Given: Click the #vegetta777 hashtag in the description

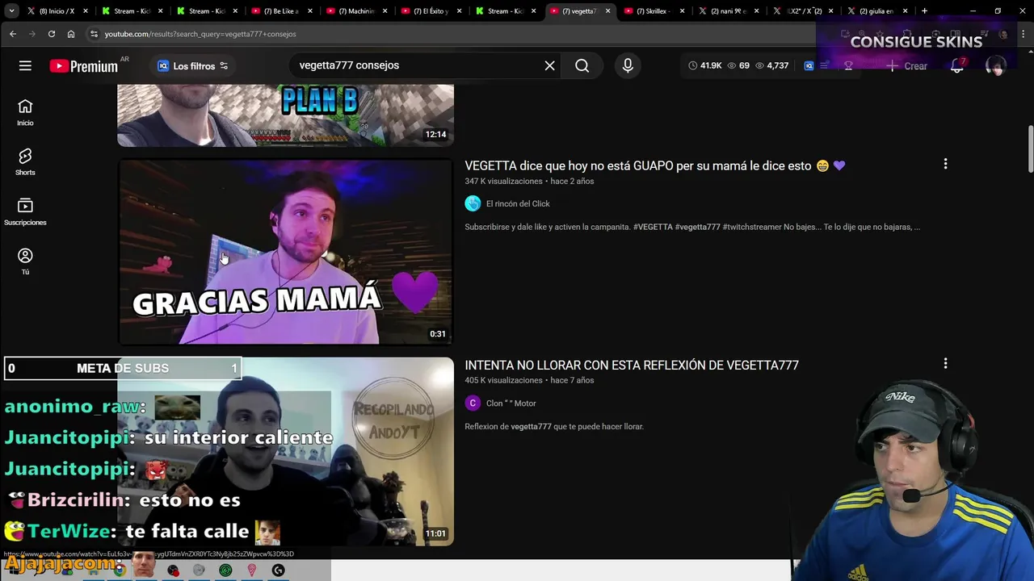Looking at the screenshot, I should tap(697, 227).
